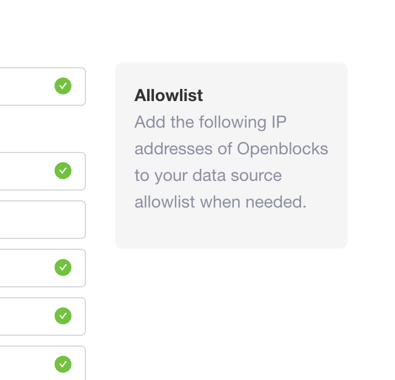Focus the partially visible bottom input field
The width and height of the screenshot is (395, 380).
pyautogui.click(x=24, y=365)
